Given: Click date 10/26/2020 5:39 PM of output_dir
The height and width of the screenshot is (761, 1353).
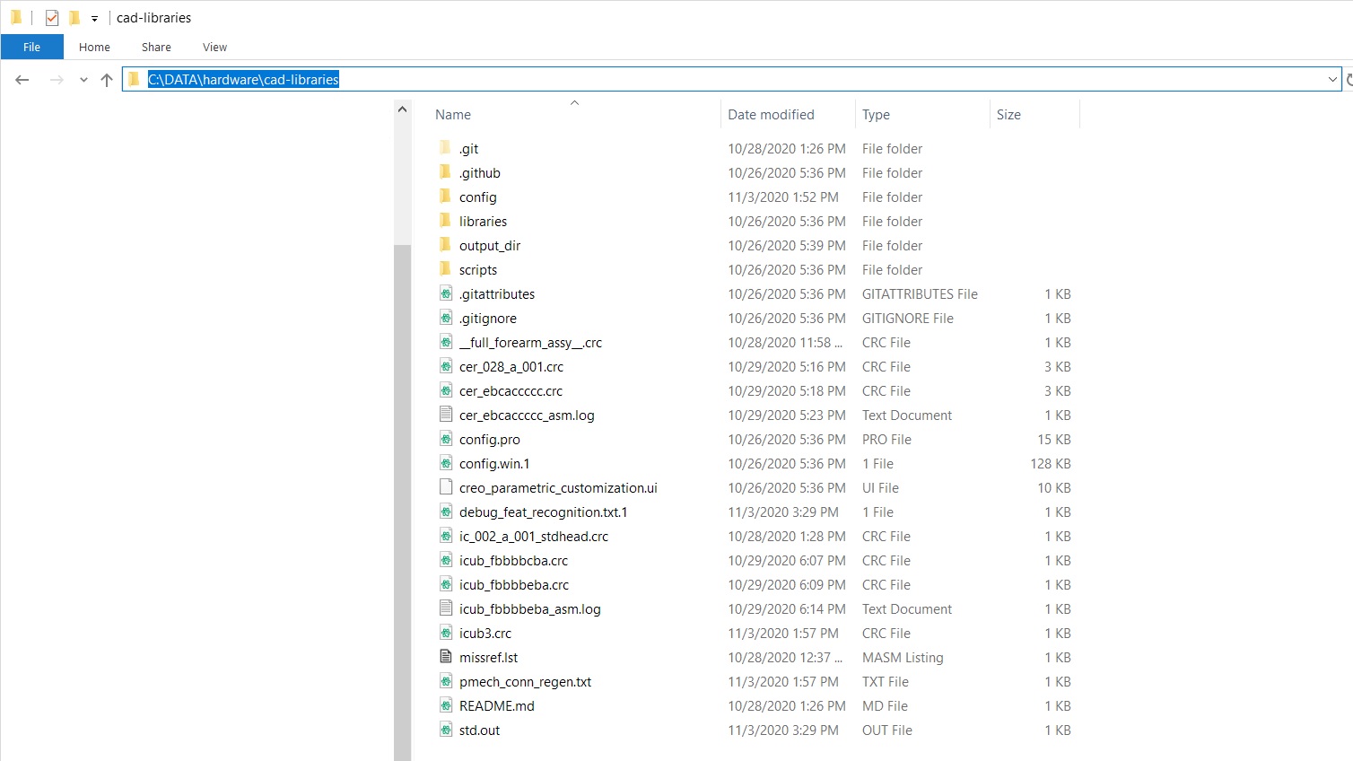Looking at the screenshot, I should [x=787, y=245].
